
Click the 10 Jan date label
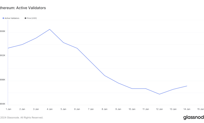132,109
